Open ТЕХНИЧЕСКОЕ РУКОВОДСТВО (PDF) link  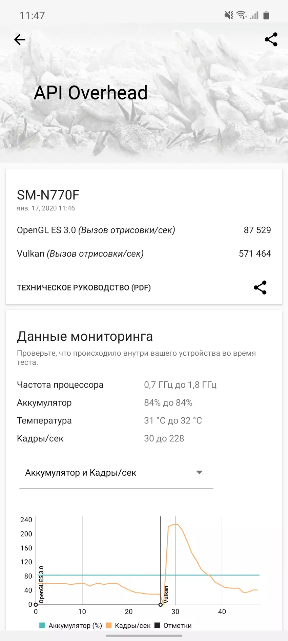(84, 288)
